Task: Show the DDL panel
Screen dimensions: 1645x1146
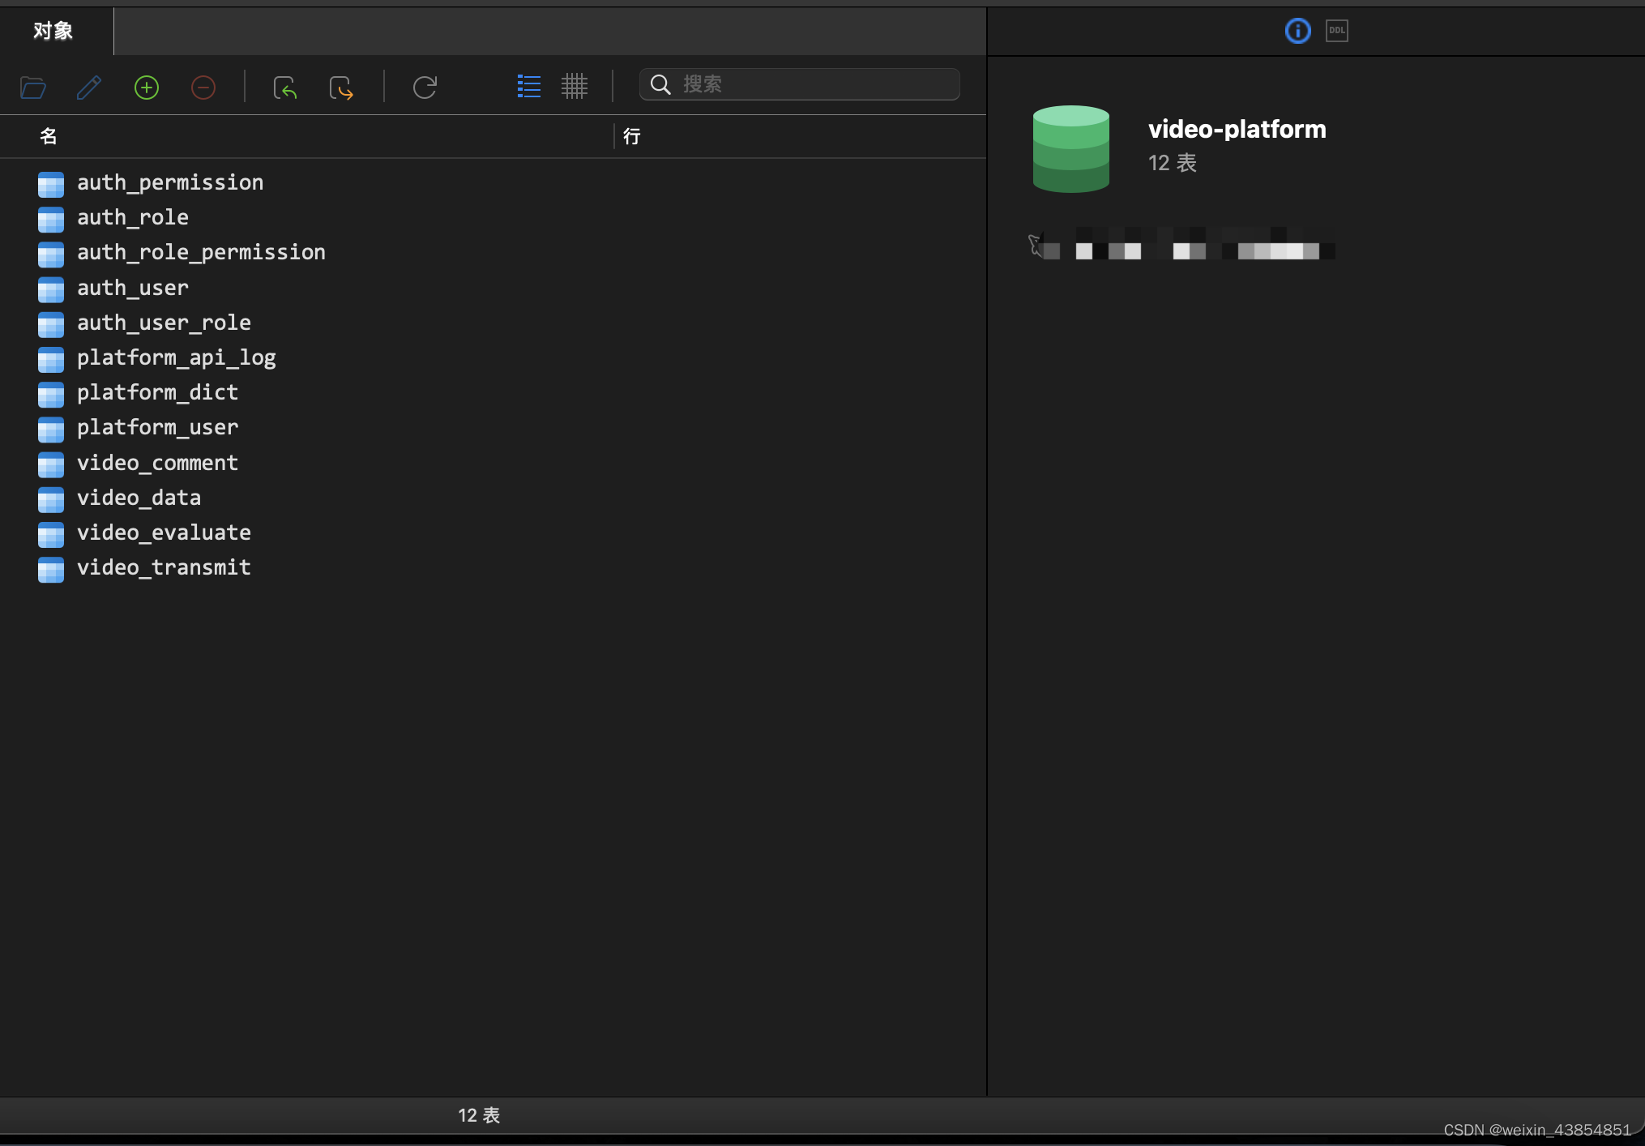Action: point(1336,31)
